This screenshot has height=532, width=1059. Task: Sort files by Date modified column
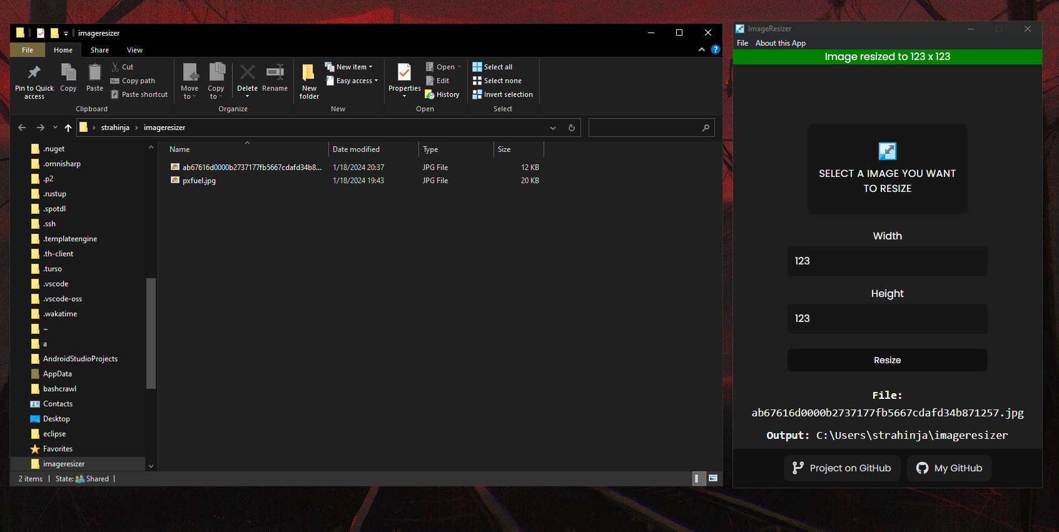point(373,149)
